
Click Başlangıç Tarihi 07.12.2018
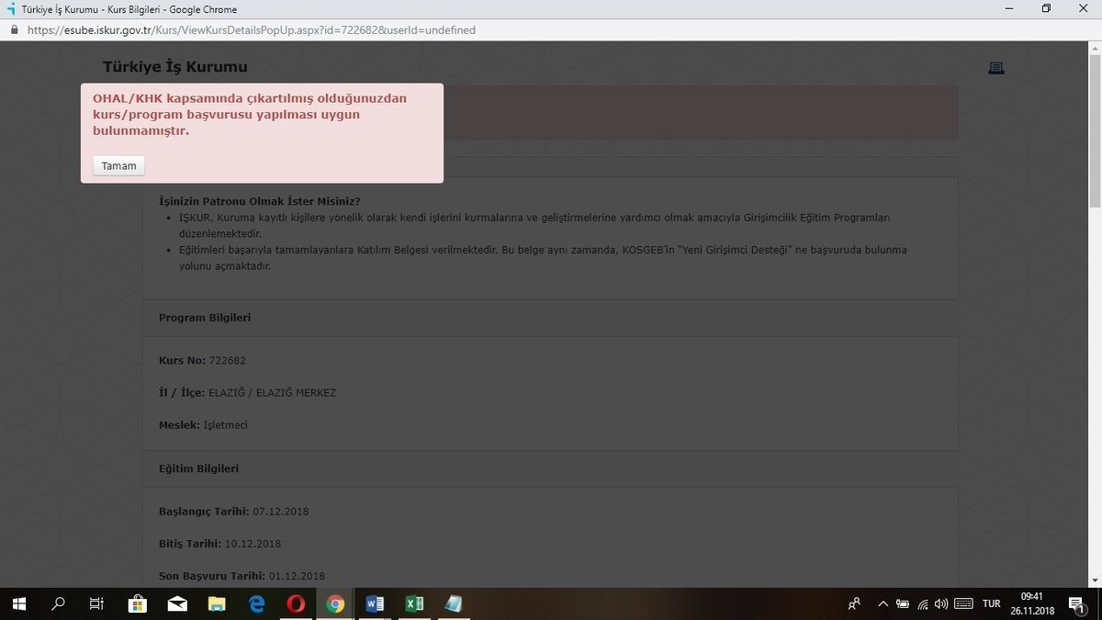[233, 512]
